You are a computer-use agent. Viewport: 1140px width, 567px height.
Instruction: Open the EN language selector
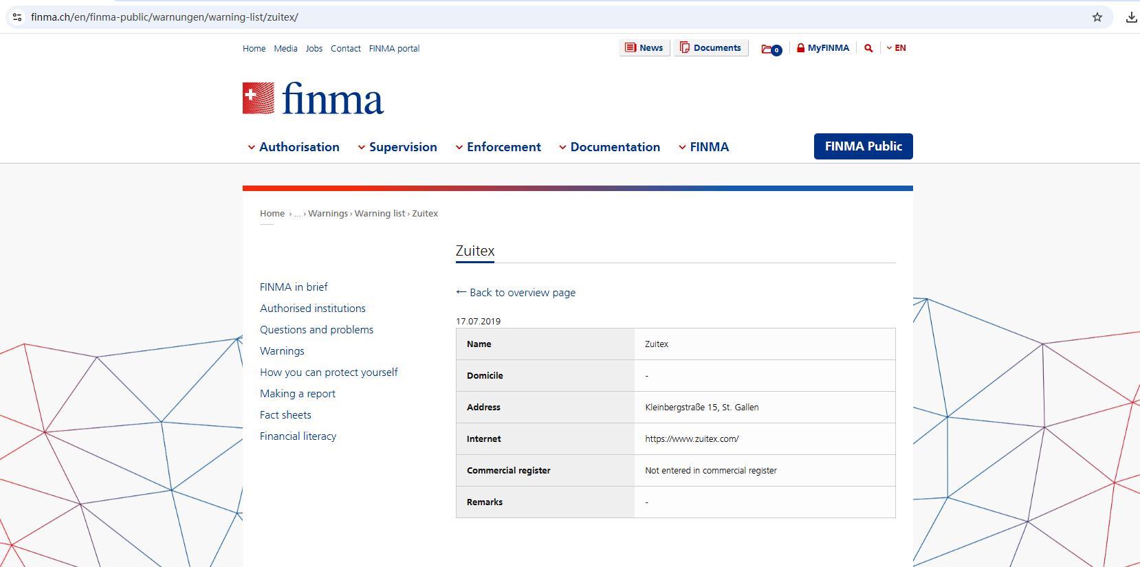coord(896,48)
